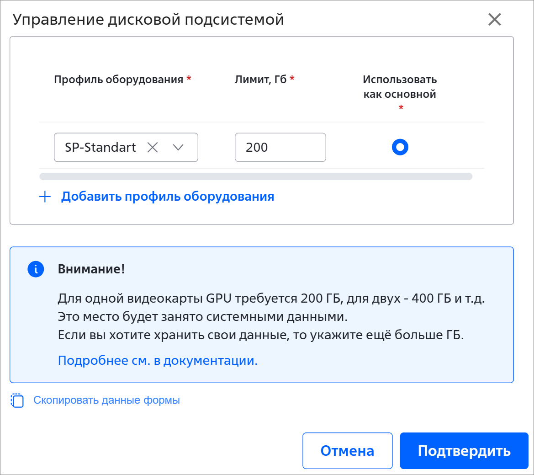Click the clipboard copy icon
Image resolution: width=534 pixels, height=475 pixels.
[17, 400]
